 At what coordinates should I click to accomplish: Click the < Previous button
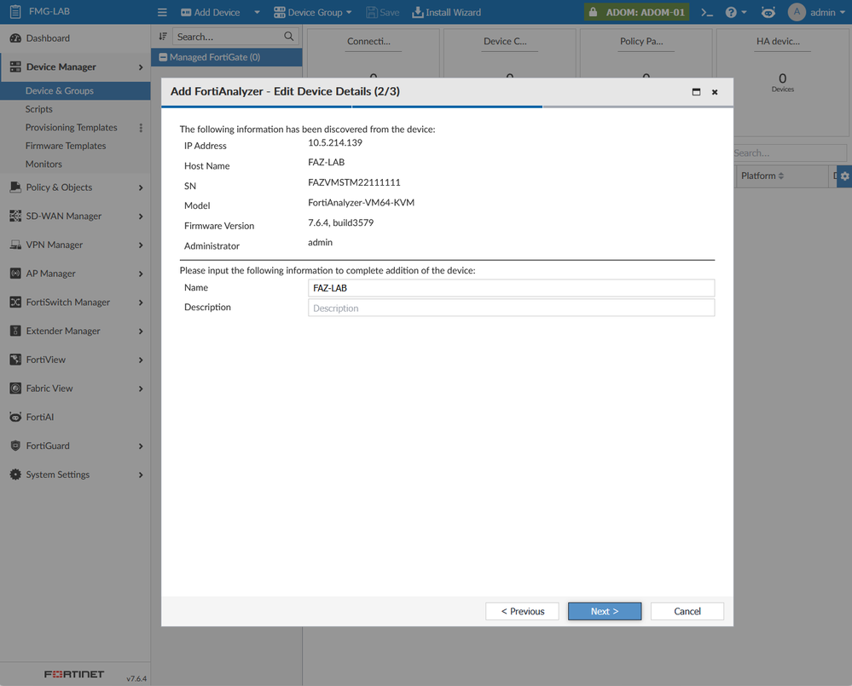tap(522, 611)
